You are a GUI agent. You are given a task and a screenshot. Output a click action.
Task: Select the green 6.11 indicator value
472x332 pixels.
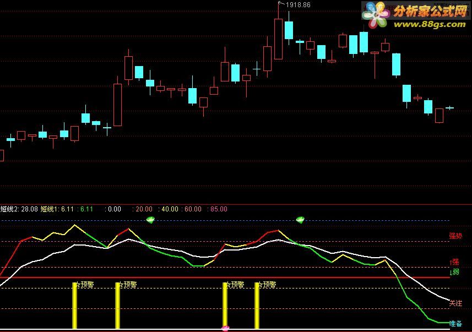(85, 209)
